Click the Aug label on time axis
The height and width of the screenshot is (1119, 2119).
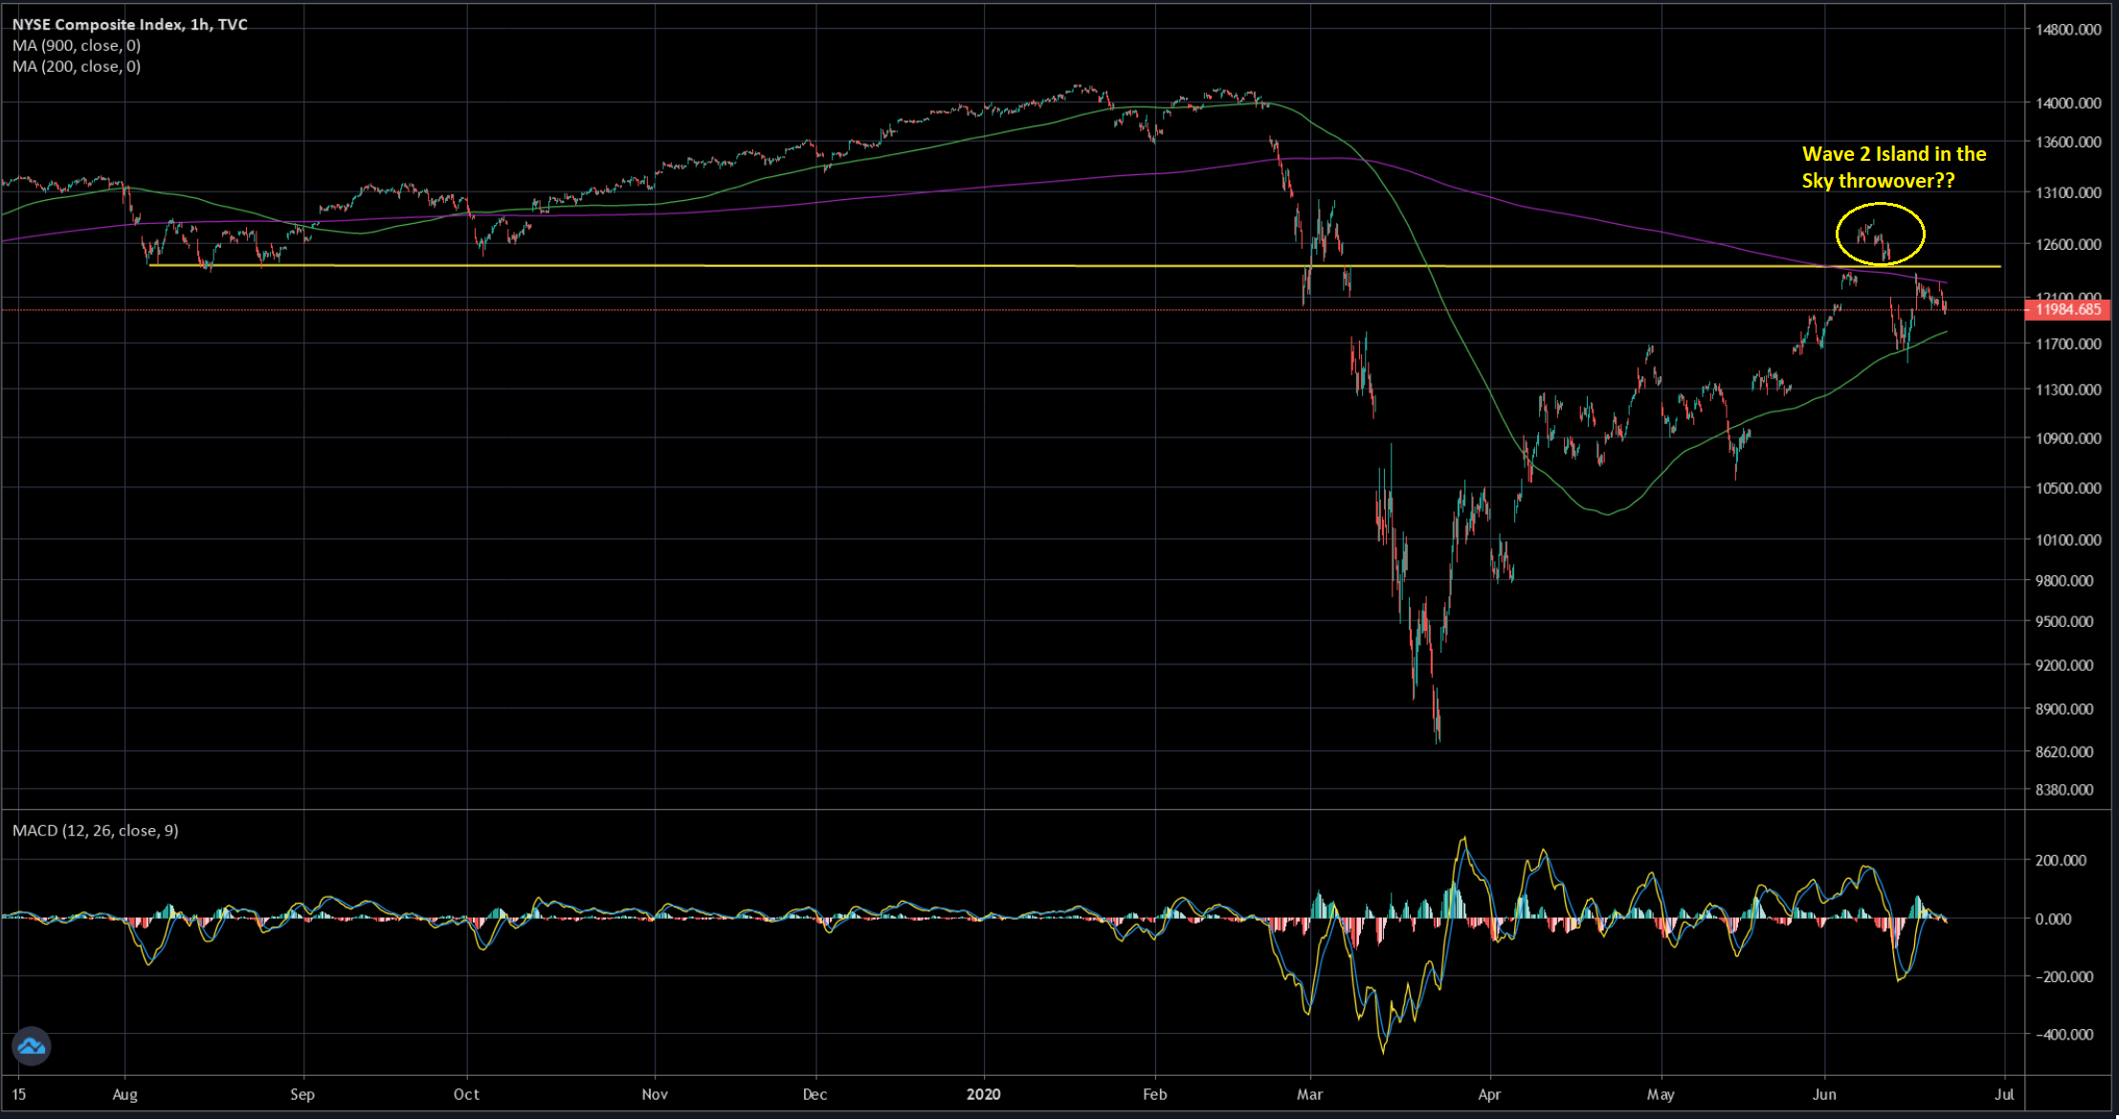[x=125, y=1094]
